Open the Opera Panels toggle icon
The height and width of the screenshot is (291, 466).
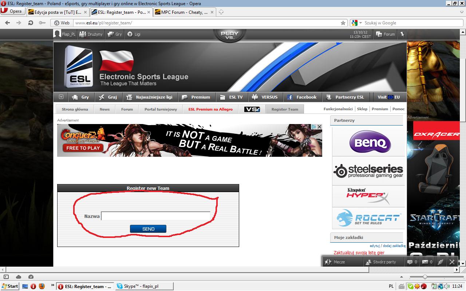tap(6, 277)
